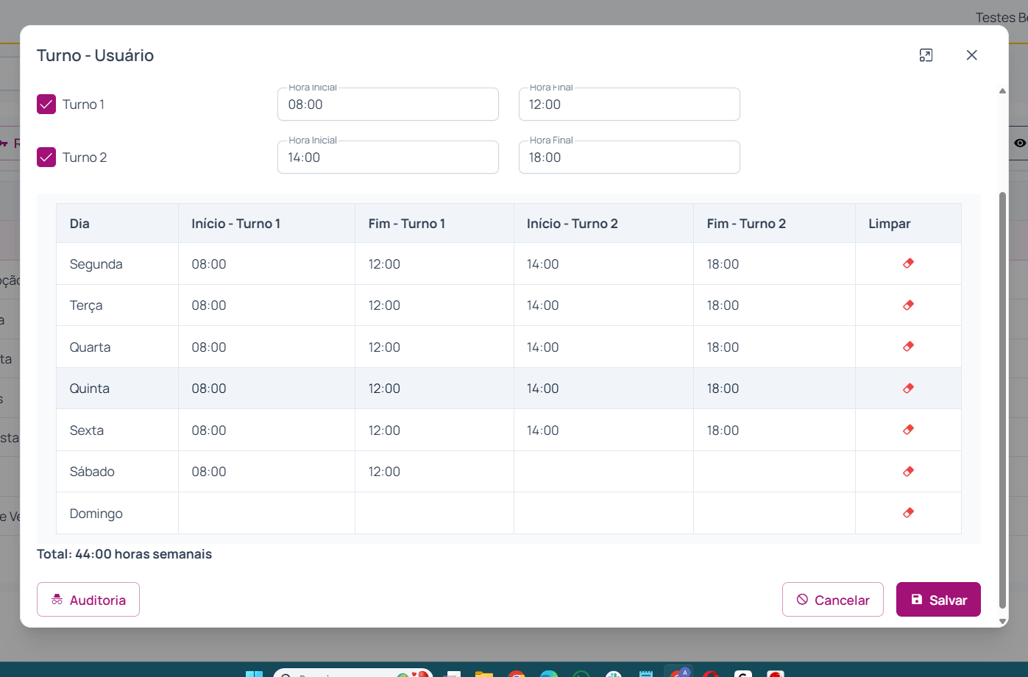Clear Sábado times using eraser icon
This screenshot has height=677, width=1028.
point(908,472)
